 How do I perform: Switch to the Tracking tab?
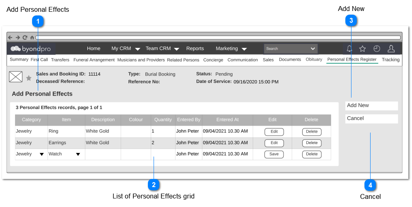[391, 60]
